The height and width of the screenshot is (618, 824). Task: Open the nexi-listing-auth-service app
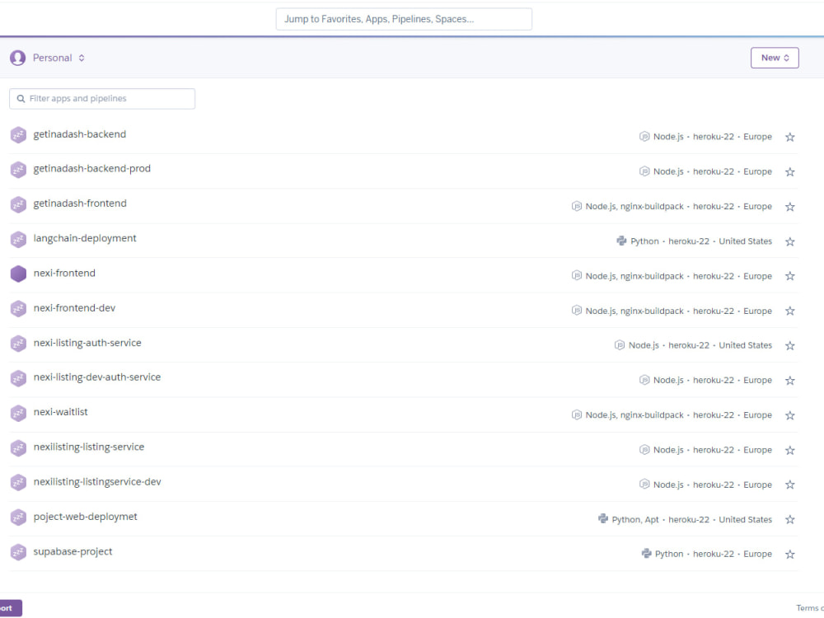point(87,343)
